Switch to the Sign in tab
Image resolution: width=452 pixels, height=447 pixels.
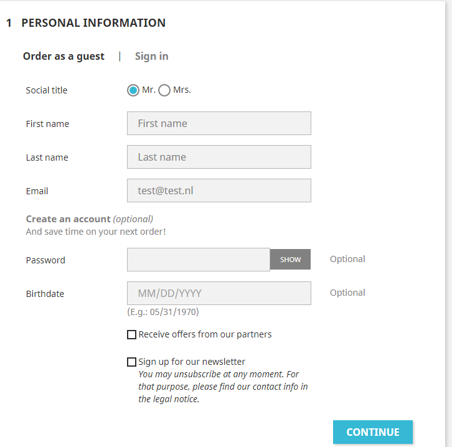(x=151, y=57)
